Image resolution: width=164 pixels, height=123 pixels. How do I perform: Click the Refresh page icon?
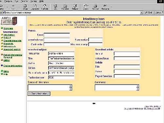(x=35, y=6)
